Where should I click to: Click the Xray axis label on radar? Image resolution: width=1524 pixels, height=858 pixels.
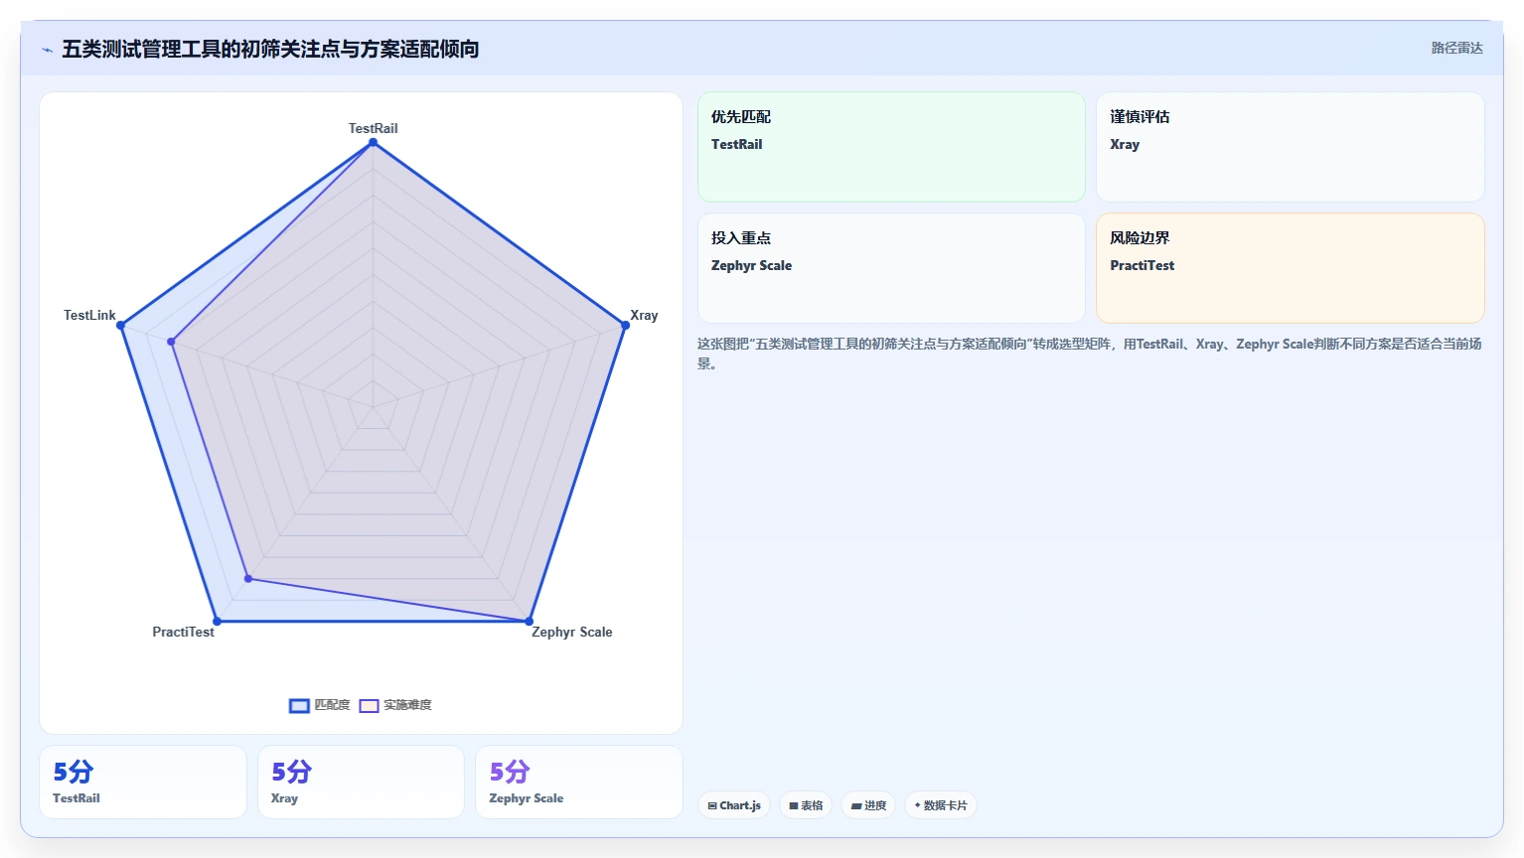pos(644,315)
